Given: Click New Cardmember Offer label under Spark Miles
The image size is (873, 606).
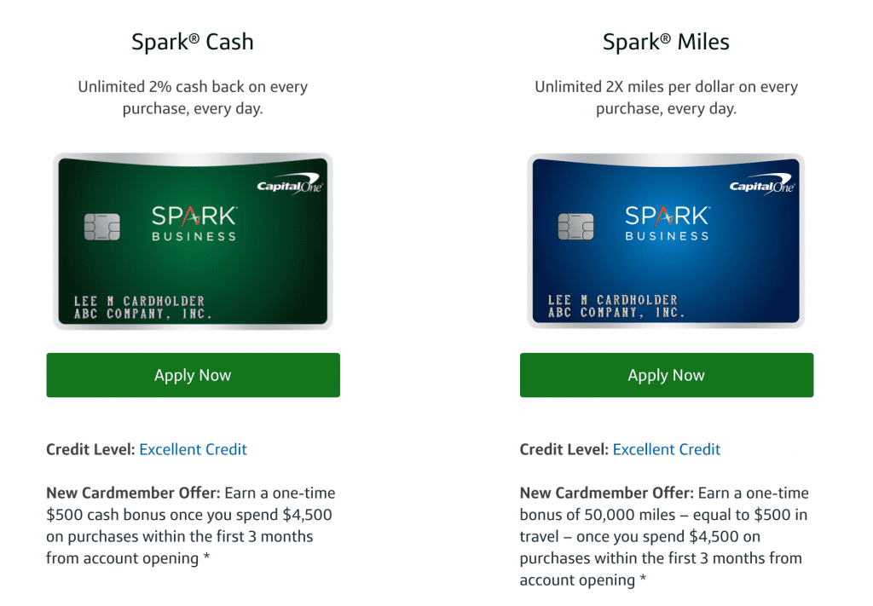Looking at the screenshot, I should [607, 493].
